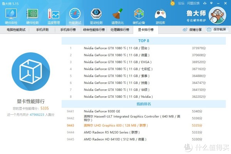This screenshot has height=154, width=231.
Task: Select rank 5 GTX 1080 Ti 索泰 row
Action: pos(144,76)
